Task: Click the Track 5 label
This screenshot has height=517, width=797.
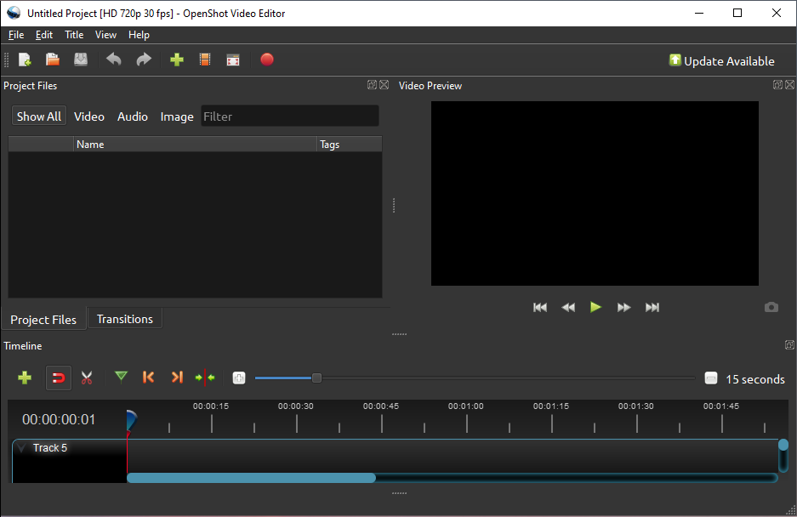Action: tap(50, 448)
